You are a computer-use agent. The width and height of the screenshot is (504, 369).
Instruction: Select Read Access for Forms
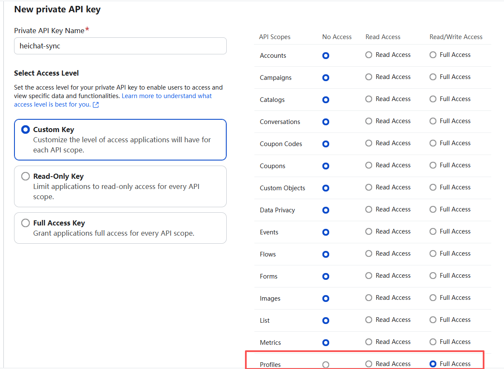pos(369,276)
